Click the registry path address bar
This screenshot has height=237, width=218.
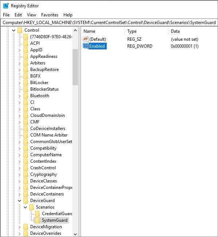pyautogui.click(x=109, y=23)
